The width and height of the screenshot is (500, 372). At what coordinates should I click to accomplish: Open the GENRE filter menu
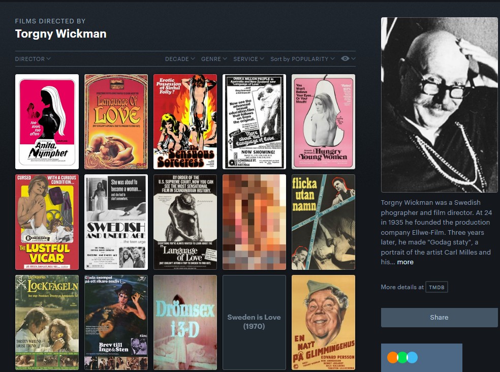tap(213, 59)
